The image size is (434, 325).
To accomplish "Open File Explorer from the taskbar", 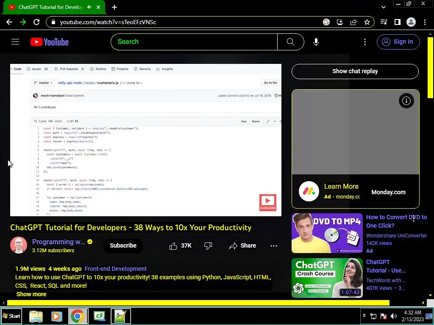I will click(36, 316).
